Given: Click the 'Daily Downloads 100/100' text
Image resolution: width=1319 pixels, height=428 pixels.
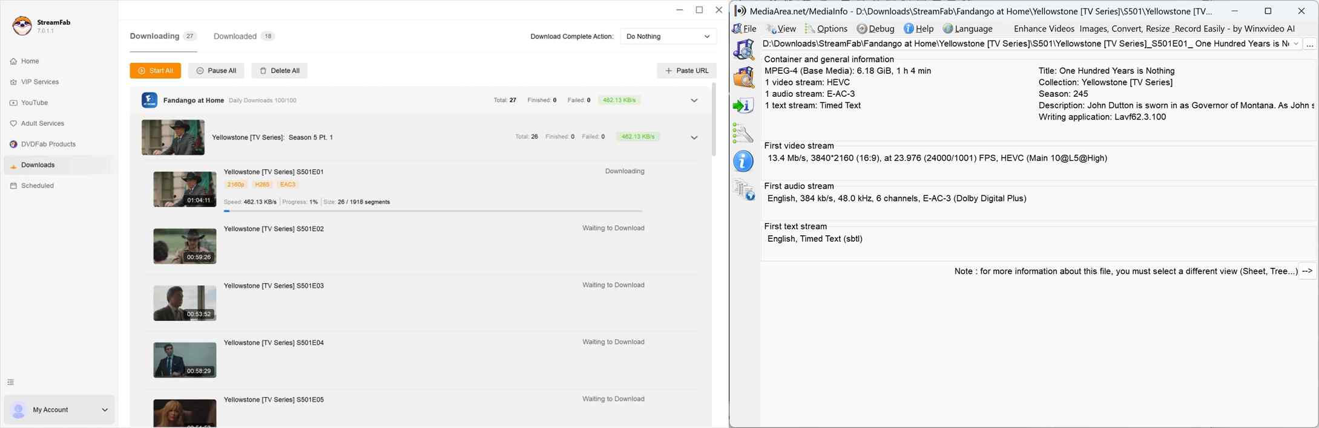Looking at the screenshot, I should [x=263, y=100].
